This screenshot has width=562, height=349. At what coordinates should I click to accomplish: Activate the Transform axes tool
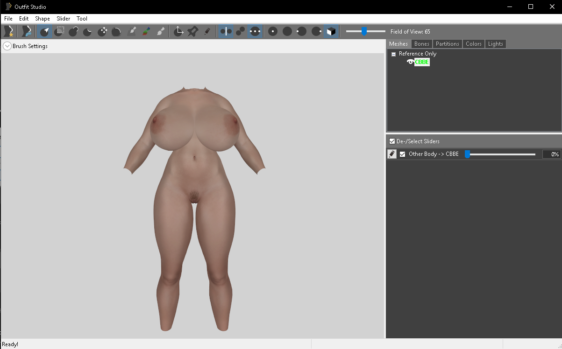(x=178, y=31)
